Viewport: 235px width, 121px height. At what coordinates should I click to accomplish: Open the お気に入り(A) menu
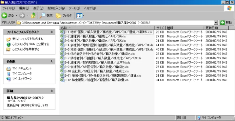pyautogui.click(x=56, y=8)
